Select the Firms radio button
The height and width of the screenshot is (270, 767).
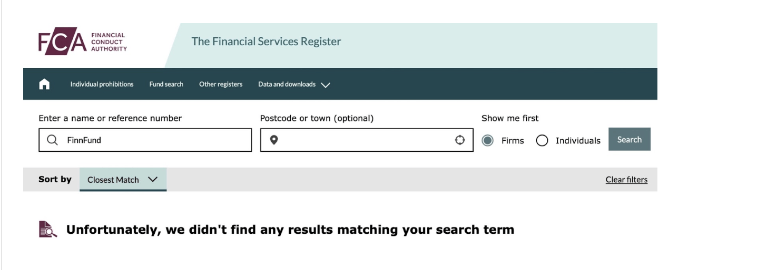(x=488, y=141)
